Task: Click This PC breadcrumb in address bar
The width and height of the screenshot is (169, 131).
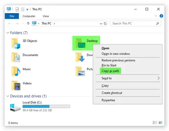Action: (46, 24)
